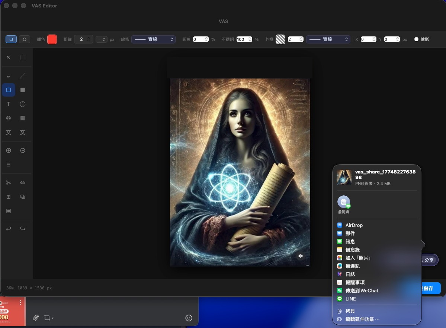446x328 pixels.
Task: Click the 分享 share button
Action: pyautogui.click(x=429, y=260)
